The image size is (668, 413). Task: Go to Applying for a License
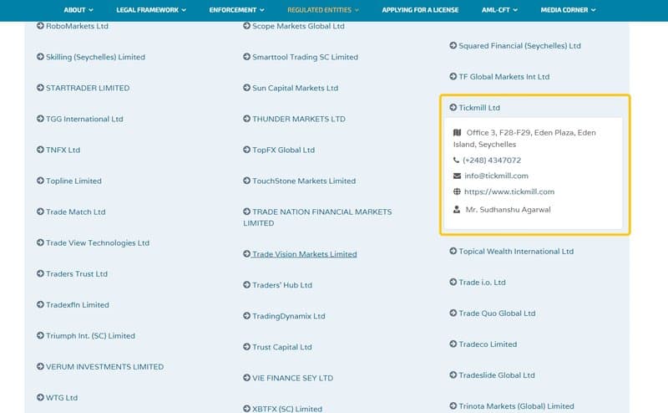(x=420, y=10)
